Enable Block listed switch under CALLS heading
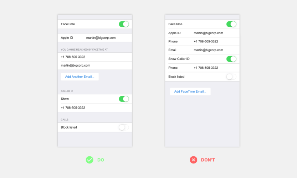This screenshot has width=297, height=178. pyautogui.click(x=124, y=127)
